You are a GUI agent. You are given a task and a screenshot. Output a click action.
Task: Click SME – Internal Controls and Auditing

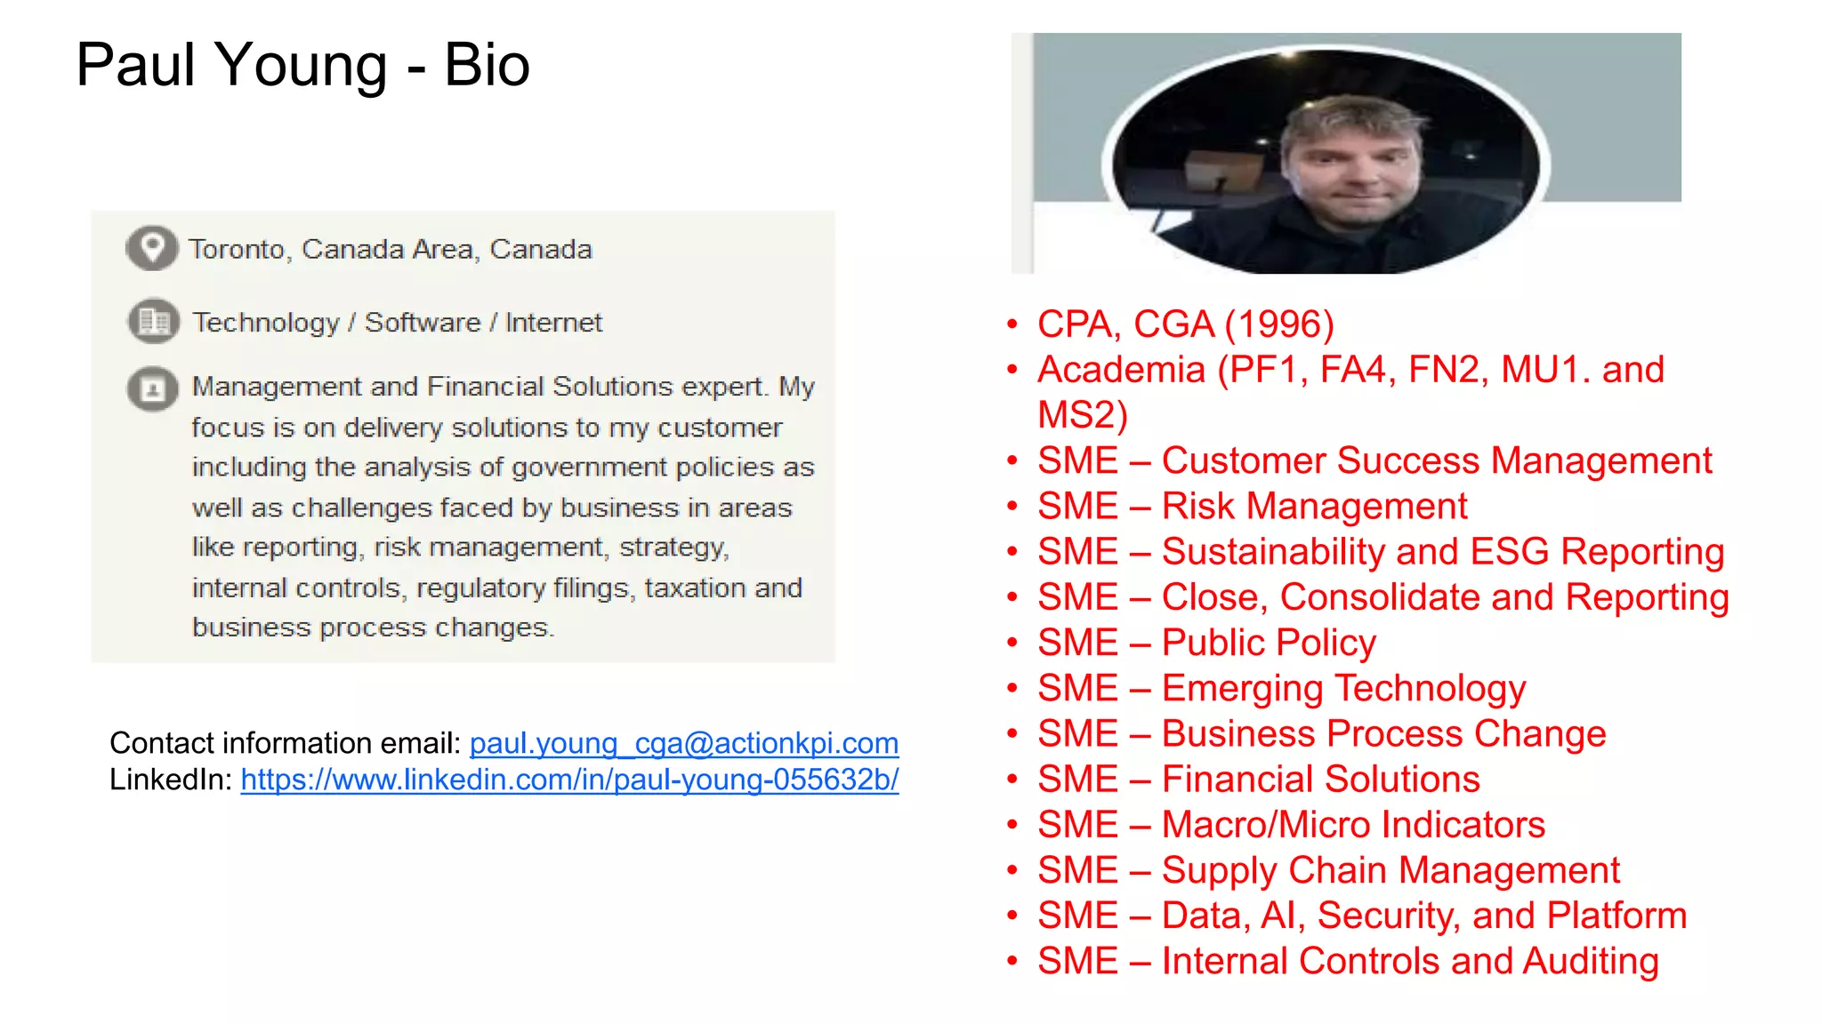pos(1347,961)
